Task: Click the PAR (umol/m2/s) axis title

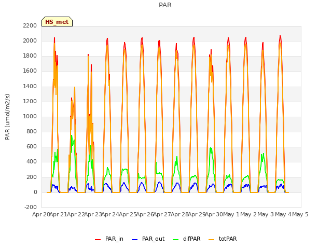Action: tap(7, 117)
